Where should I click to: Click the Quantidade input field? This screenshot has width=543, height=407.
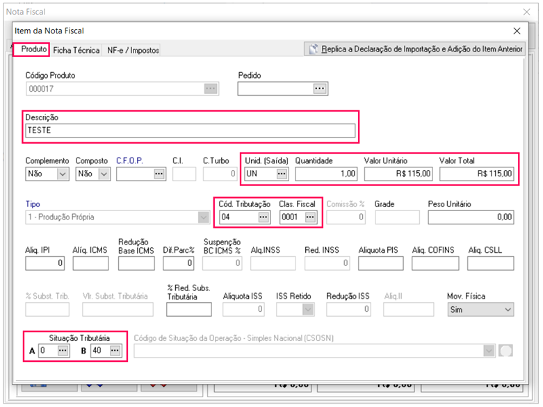pyautogui.click(x=325, y=174)
